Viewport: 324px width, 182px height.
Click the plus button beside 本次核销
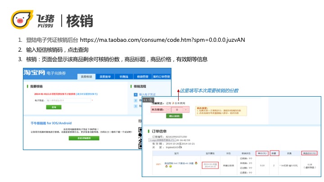pos(186,110)
